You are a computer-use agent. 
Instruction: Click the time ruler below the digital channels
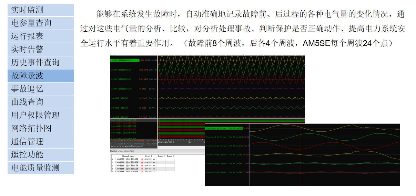tap(181, 142)
